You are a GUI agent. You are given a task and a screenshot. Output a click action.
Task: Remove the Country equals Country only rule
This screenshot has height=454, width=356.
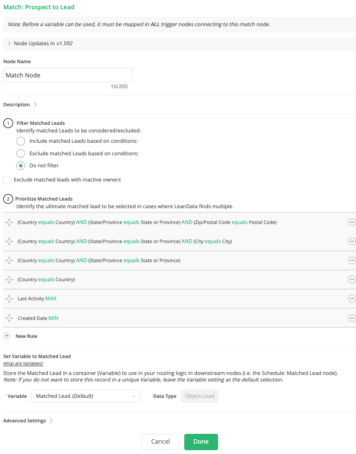[x=352, y=280]
